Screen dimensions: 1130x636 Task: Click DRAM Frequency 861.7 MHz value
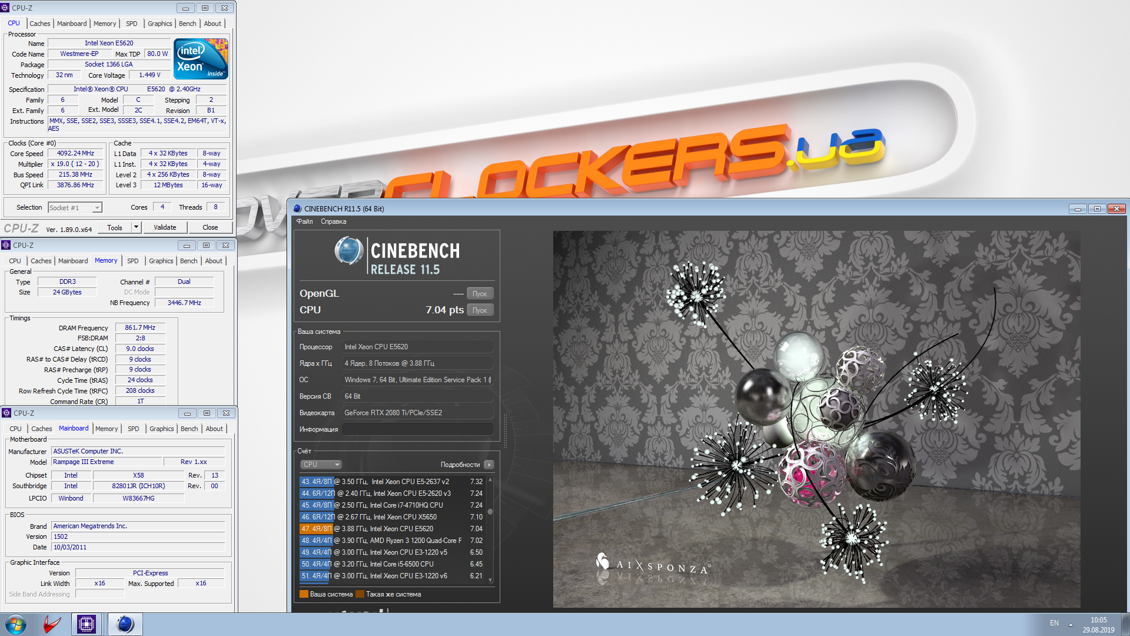[x=140, y=327]
